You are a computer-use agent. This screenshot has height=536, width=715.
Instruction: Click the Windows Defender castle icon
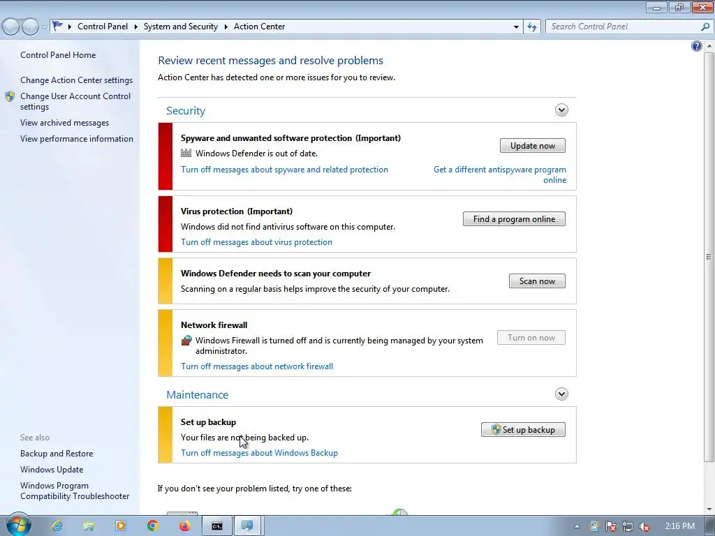click(186, 153)
